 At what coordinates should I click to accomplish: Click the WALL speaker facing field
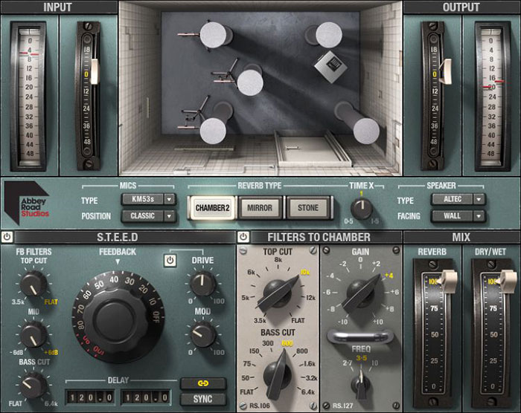click(453, 216)
